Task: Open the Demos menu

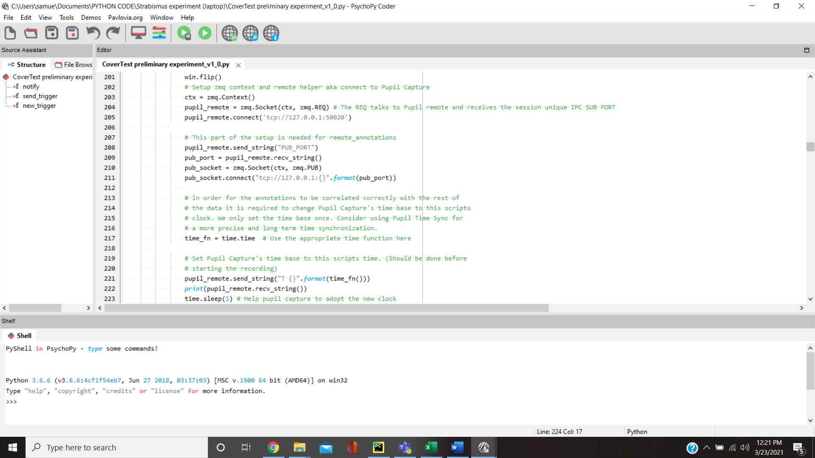Action: pyautogui.click(x=91, y=17)
